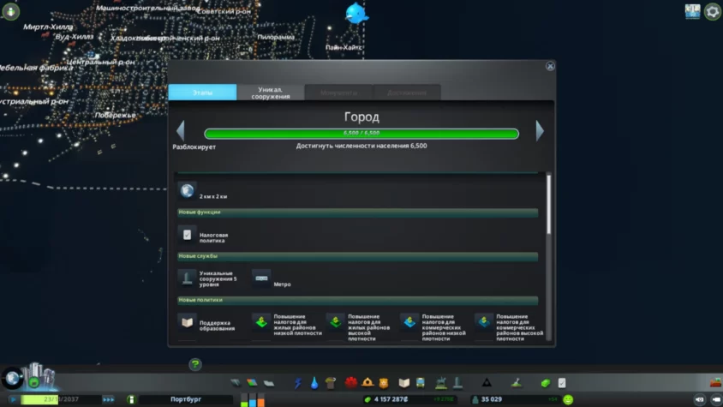Click the Вуд-Хиллз district label
The height and width of the screenshot is (407, 723).
(x=75, y=37)
